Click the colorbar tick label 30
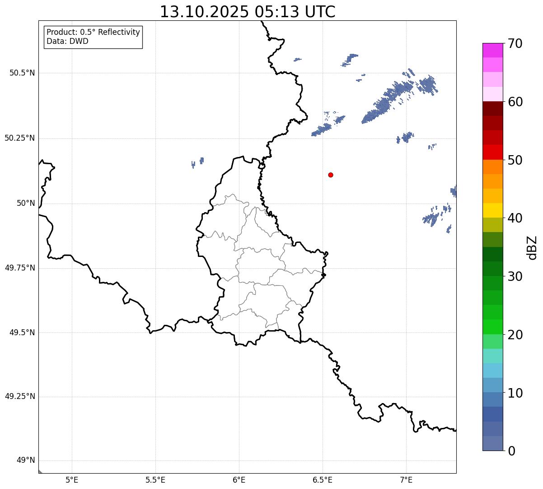The image size is (543, 489). point(515,276)
